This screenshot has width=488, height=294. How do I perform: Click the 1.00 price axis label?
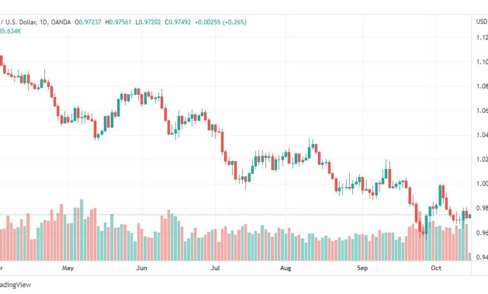click(x=482, y=183)
